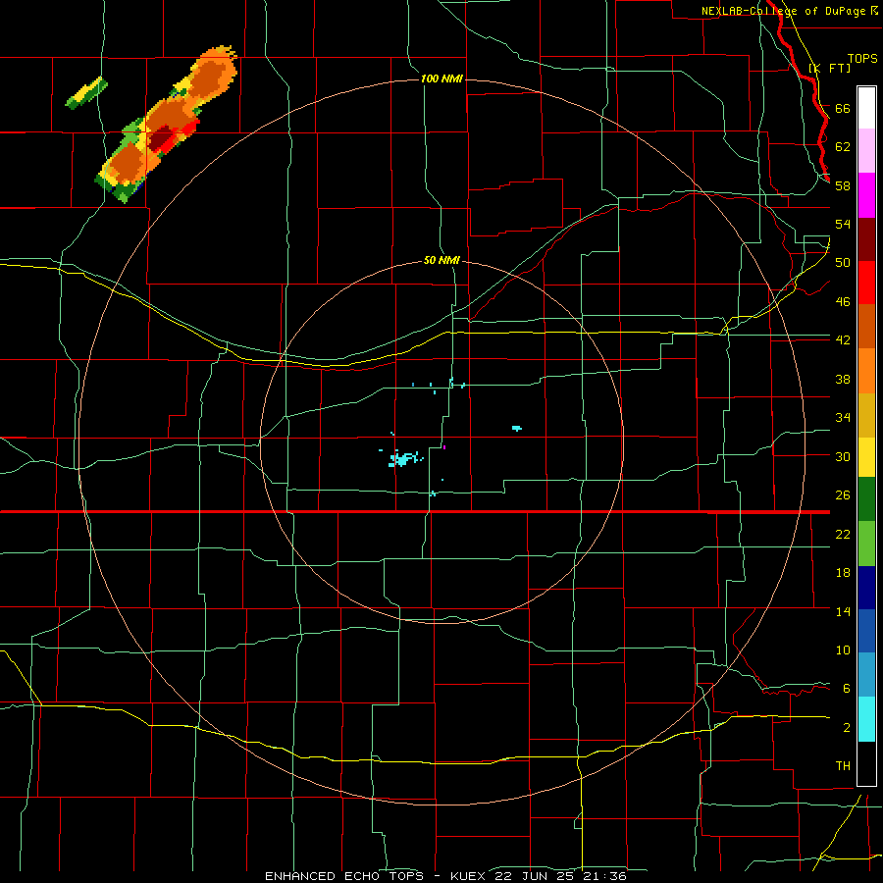Click the '[K FT]' units label
883x883 pixels.
tap(829, 68)
